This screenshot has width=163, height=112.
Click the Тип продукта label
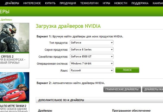tap(58, 43)
